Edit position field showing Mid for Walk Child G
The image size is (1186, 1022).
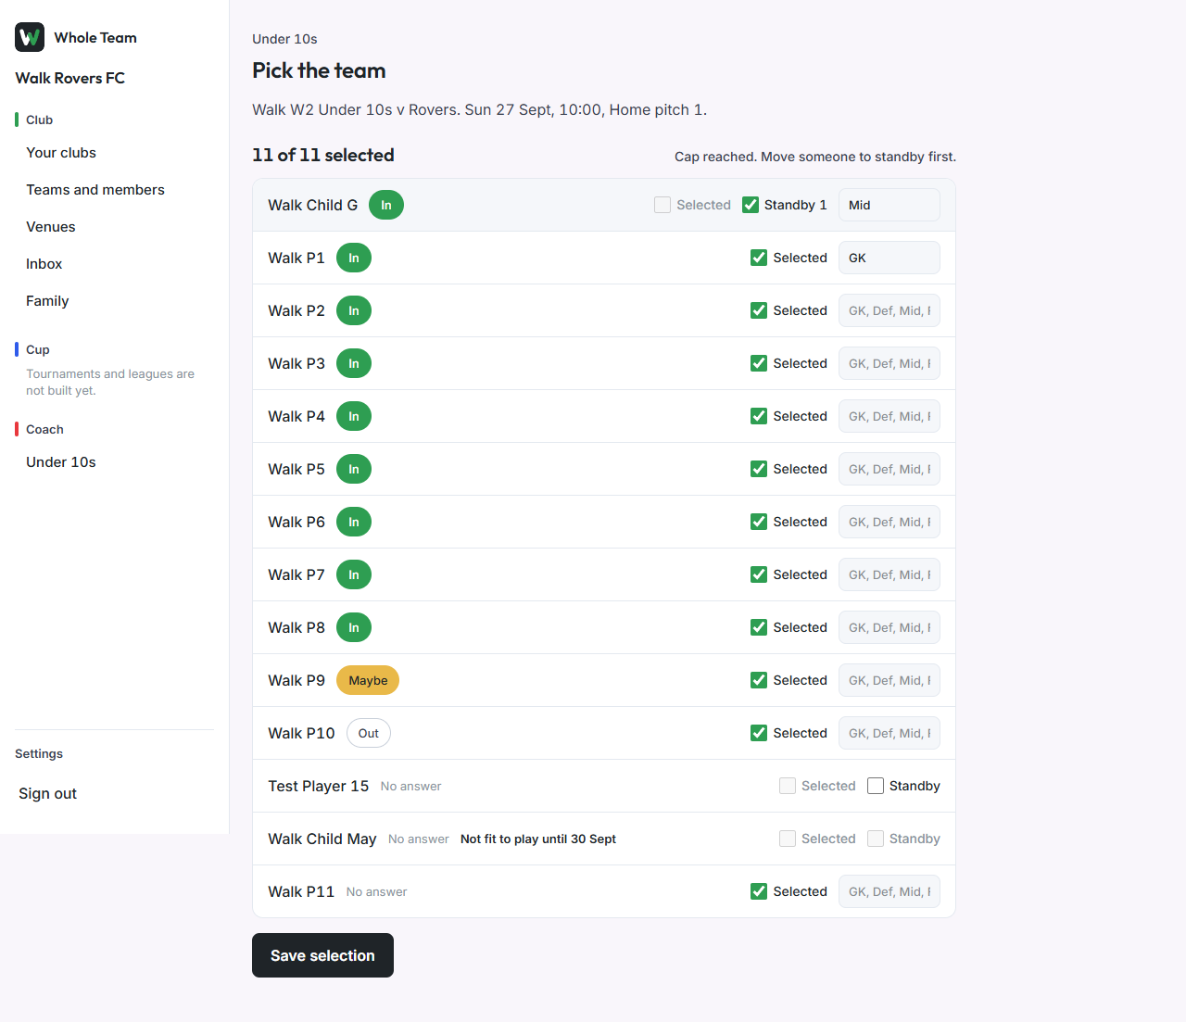889,205
